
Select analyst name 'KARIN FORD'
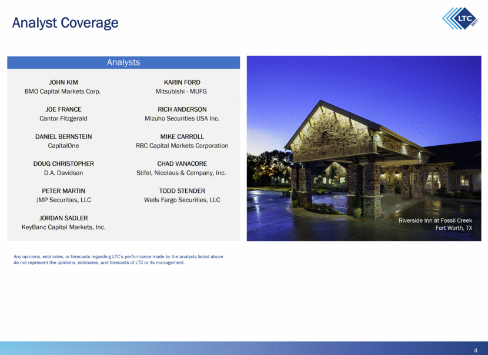click(x=182, y=82)
